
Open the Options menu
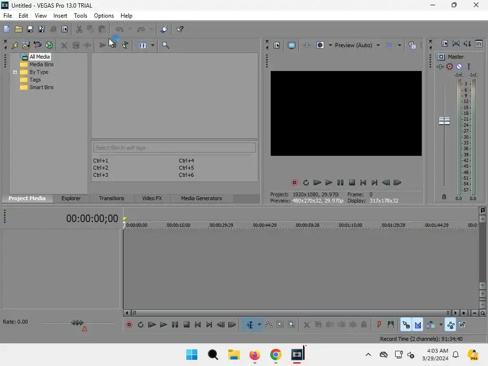pyautogui.click(x=103, y=16)
